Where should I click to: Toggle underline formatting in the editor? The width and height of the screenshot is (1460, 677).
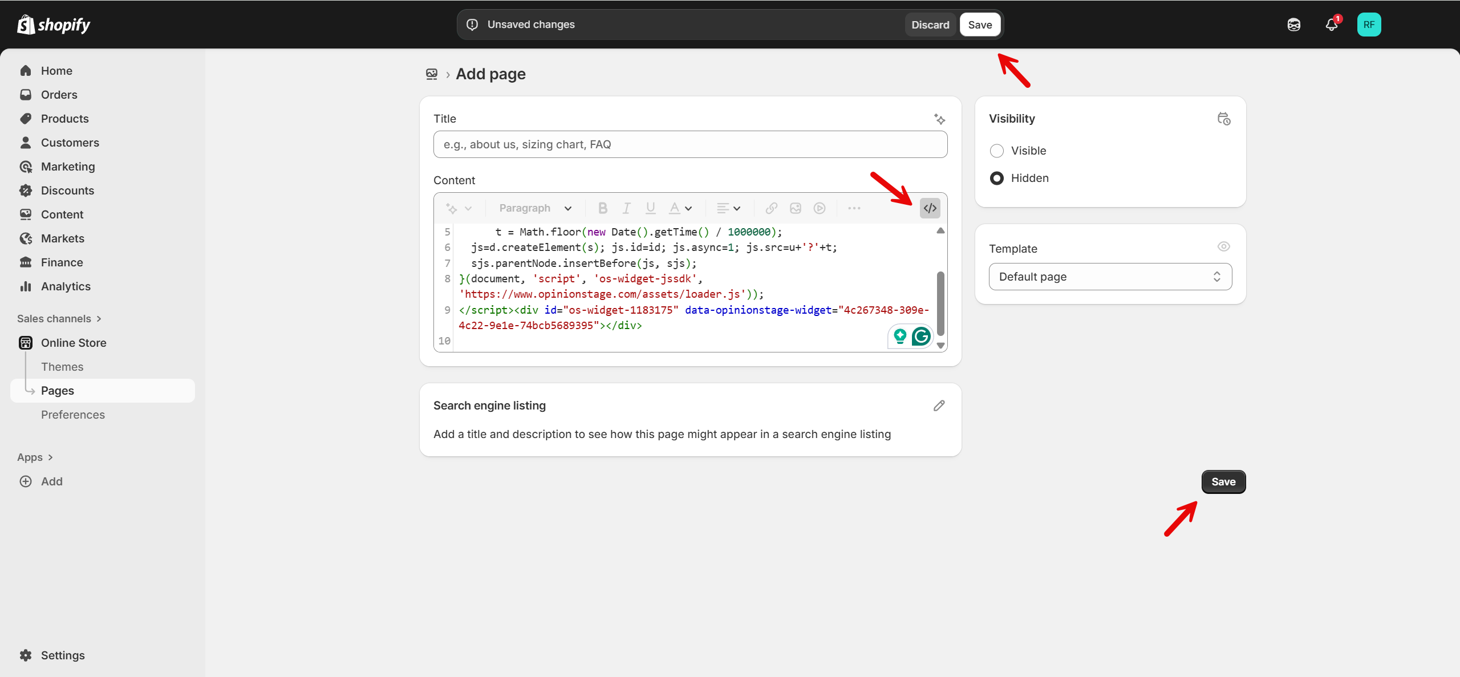tap(650, 208)
